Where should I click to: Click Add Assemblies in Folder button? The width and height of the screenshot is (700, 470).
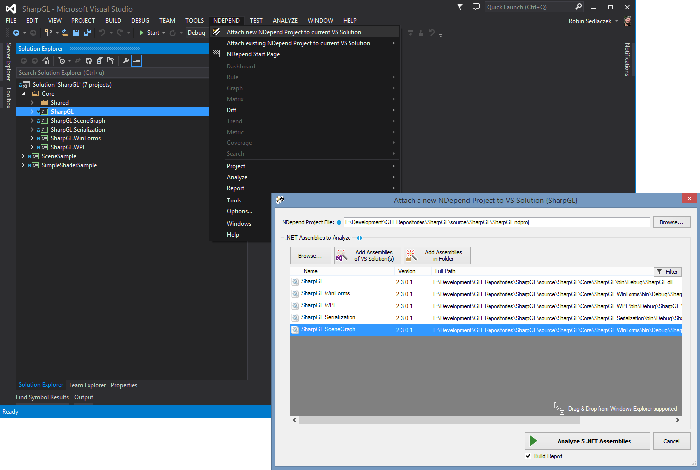click(x=437, y=256)
